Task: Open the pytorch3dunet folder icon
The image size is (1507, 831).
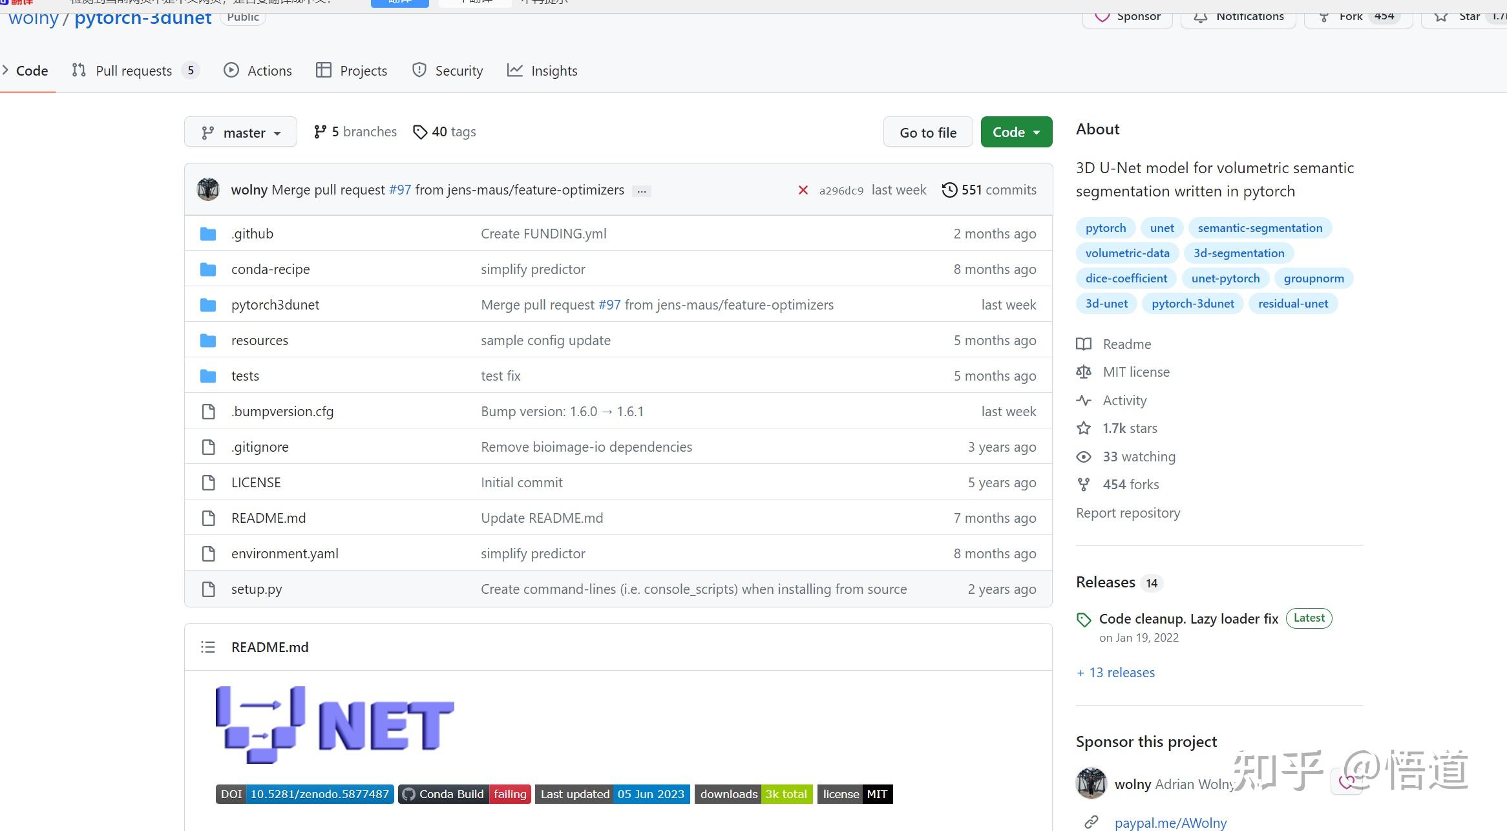Action: pos(208,305)
